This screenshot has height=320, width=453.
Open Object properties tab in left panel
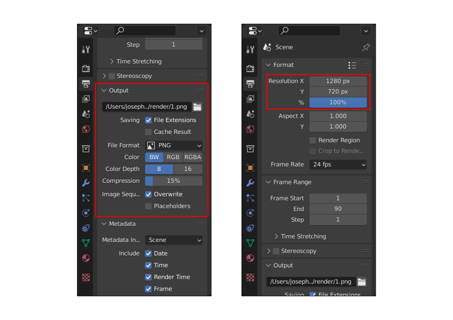(86, 168)
